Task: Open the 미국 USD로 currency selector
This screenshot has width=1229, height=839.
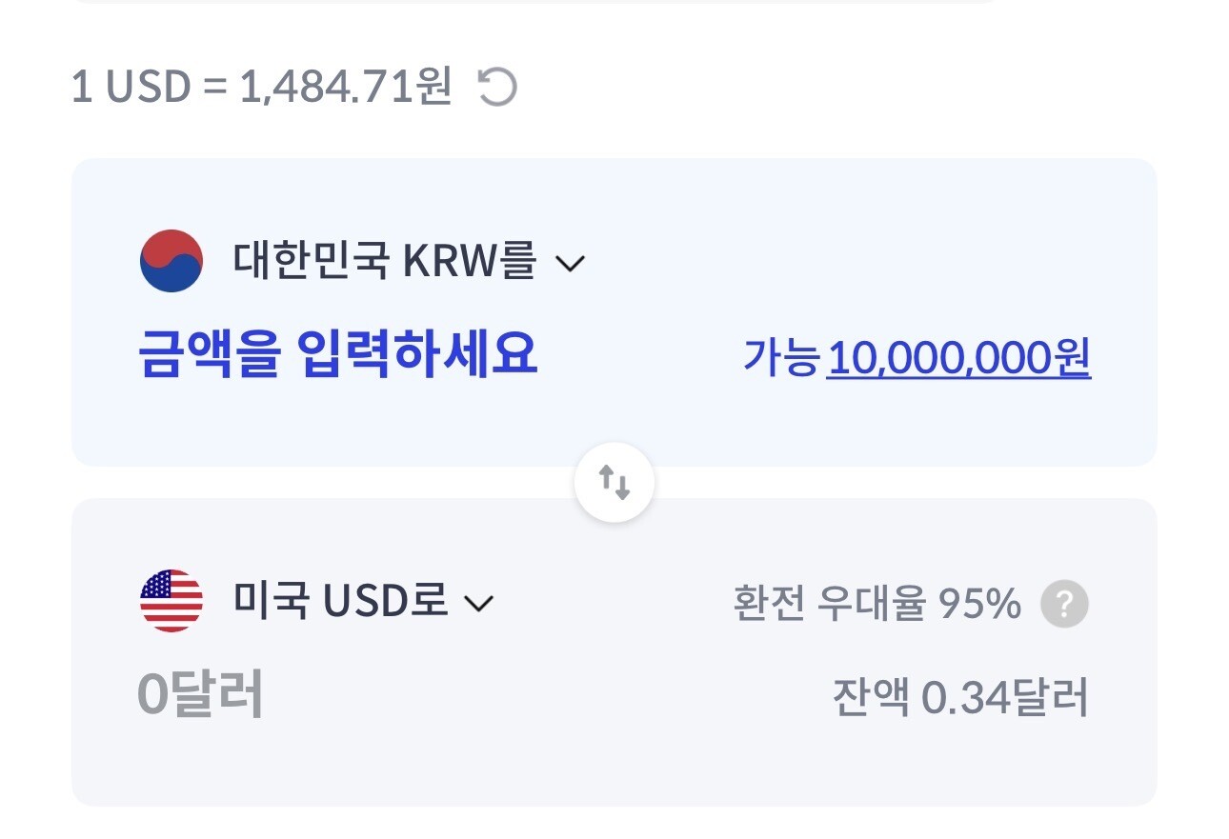Action: [339, 601]
